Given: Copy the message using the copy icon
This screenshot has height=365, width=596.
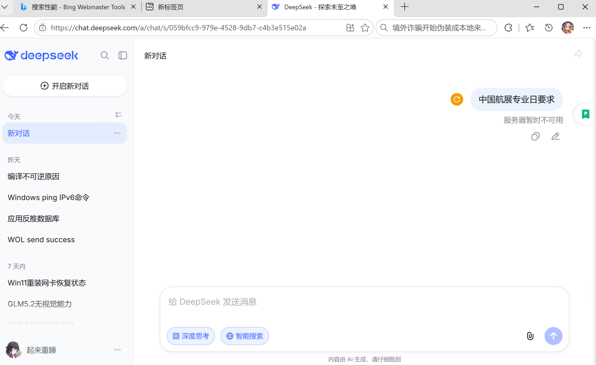Looking at the screenshot, I should coord(535,136).
